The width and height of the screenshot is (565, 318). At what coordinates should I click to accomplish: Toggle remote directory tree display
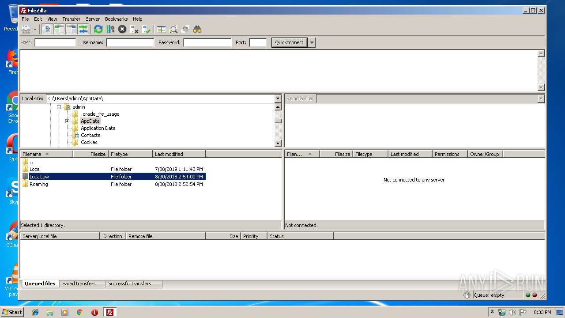click(x=72, y=29)
